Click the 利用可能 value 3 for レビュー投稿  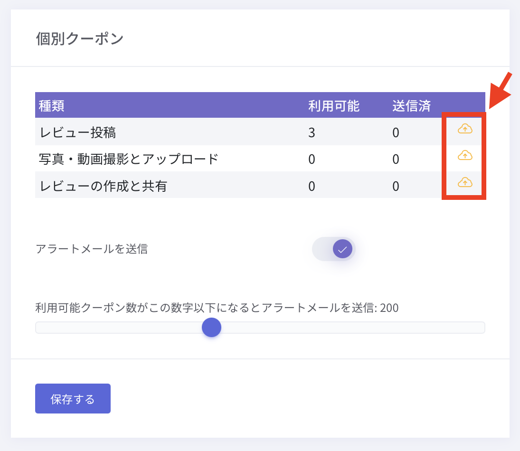tap(312, 132)
